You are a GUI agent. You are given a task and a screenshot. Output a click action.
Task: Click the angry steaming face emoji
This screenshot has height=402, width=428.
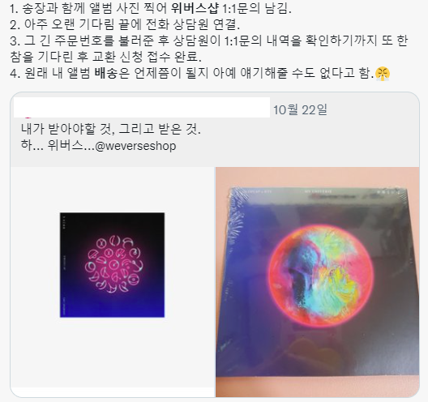coord(383,74)
